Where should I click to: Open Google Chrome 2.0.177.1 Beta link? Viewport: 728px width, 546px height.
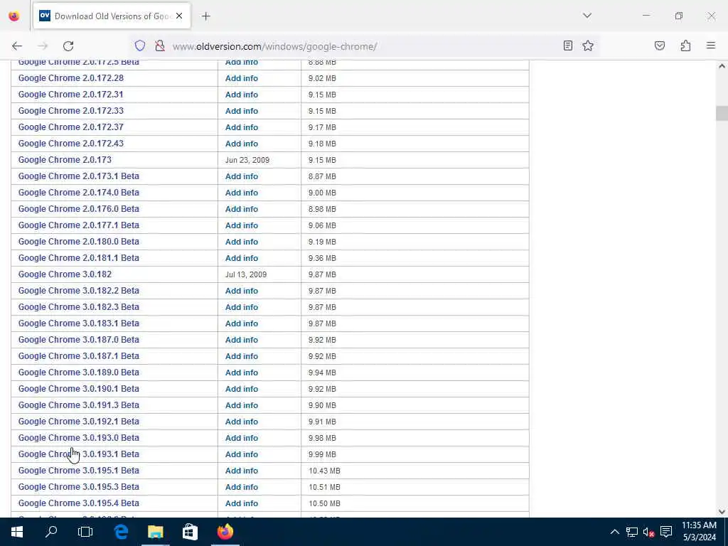pos(78,225)
